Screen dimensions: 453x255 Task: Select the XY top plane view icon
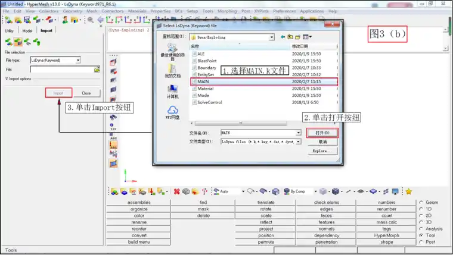point(109,20)
